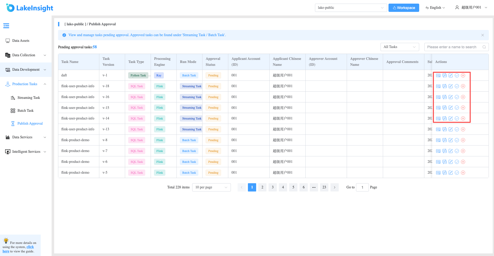Screen dimensions: 494x256
Task: Expand the Data Collection menu
Action: (26, 55)
